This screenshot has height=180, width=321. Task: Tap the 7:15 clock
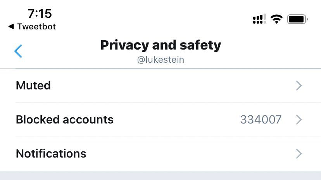40,14
